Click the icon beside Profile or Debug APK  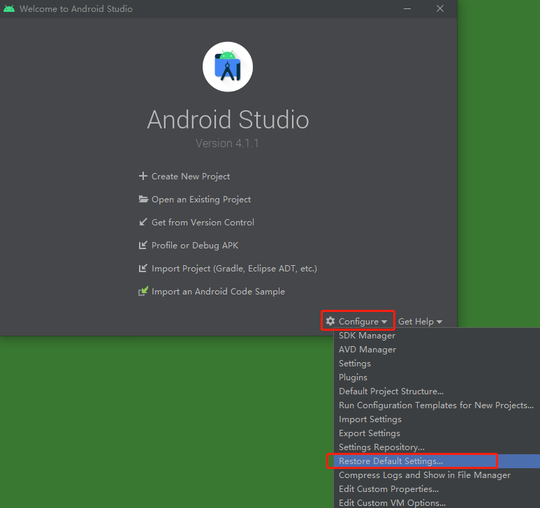pyautogui.click(x=143, y=245)
